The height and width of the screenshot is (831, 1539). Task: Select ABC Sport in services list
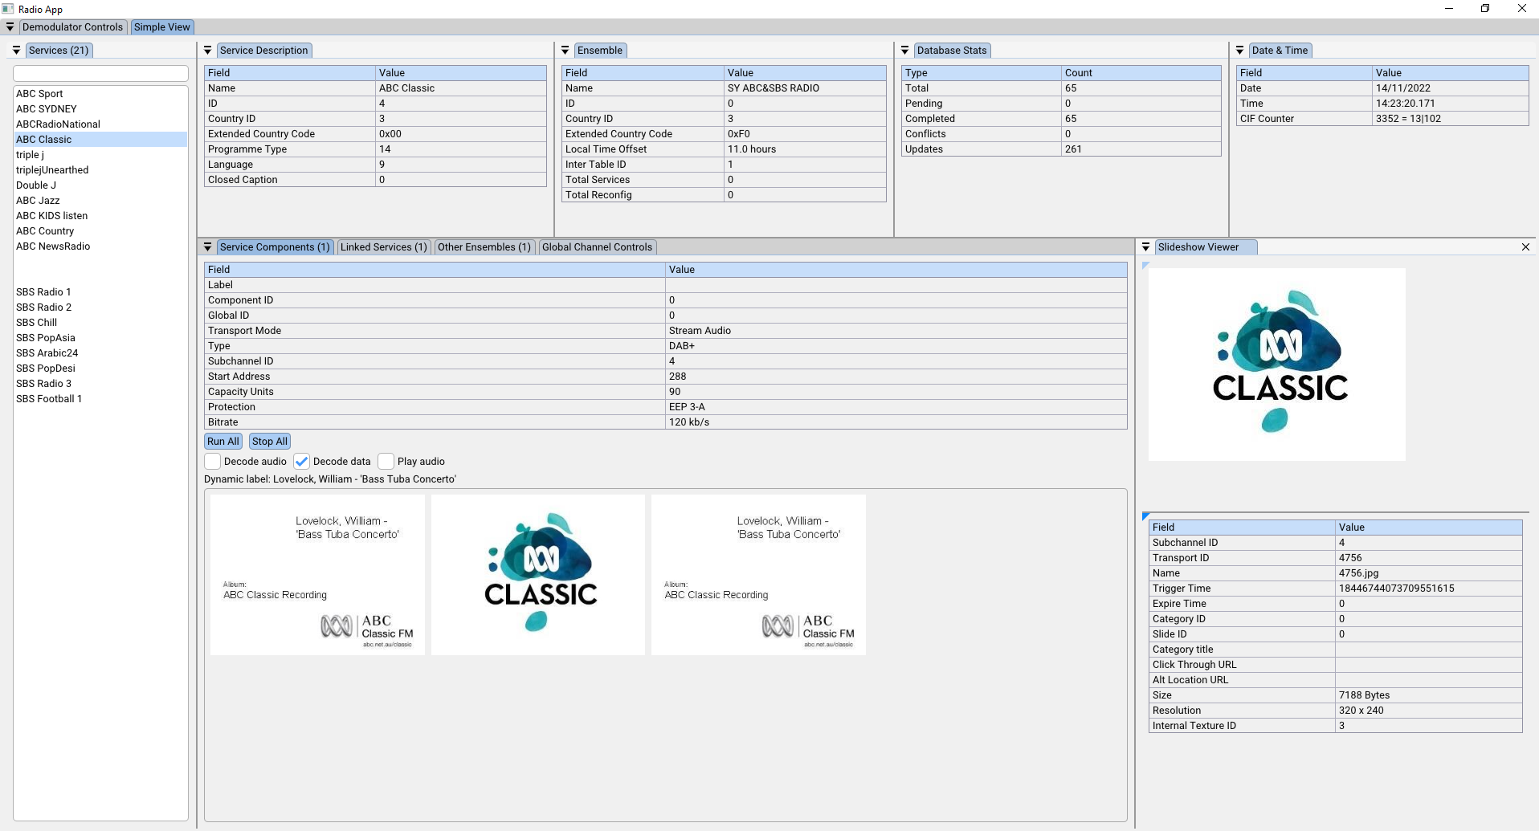point(100,94)
